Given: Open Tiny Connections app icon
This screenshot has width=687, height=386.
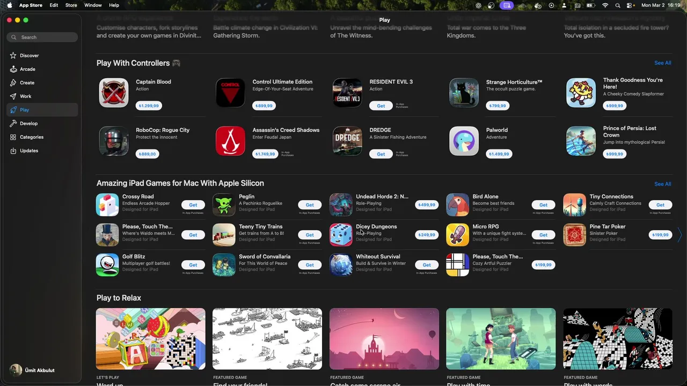Looking at the screenshot, I should [574, 205].
